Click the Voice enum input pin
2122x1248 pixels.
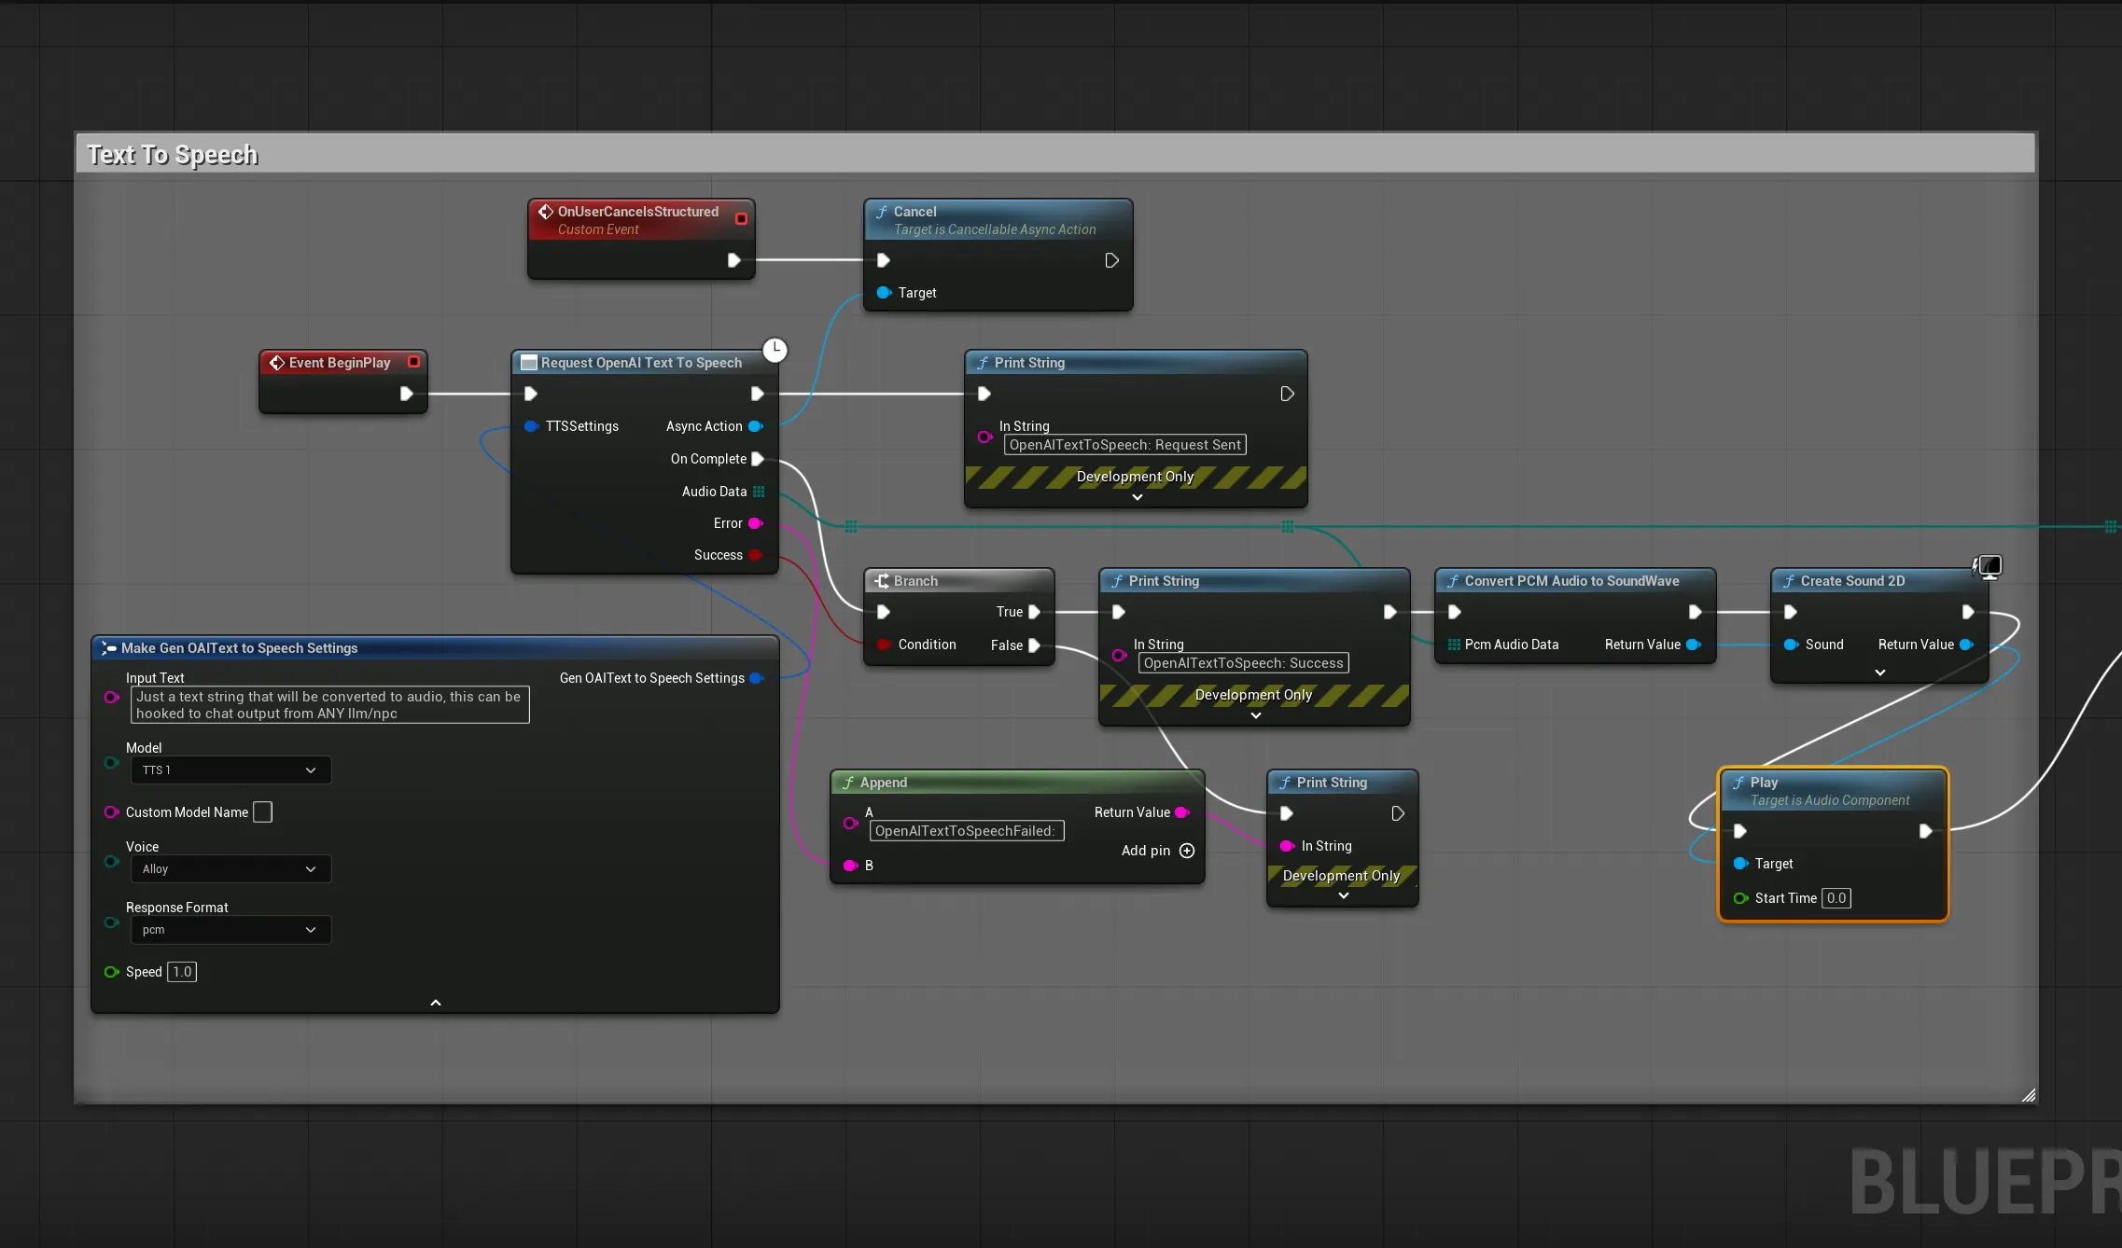[x=112, y=862]
